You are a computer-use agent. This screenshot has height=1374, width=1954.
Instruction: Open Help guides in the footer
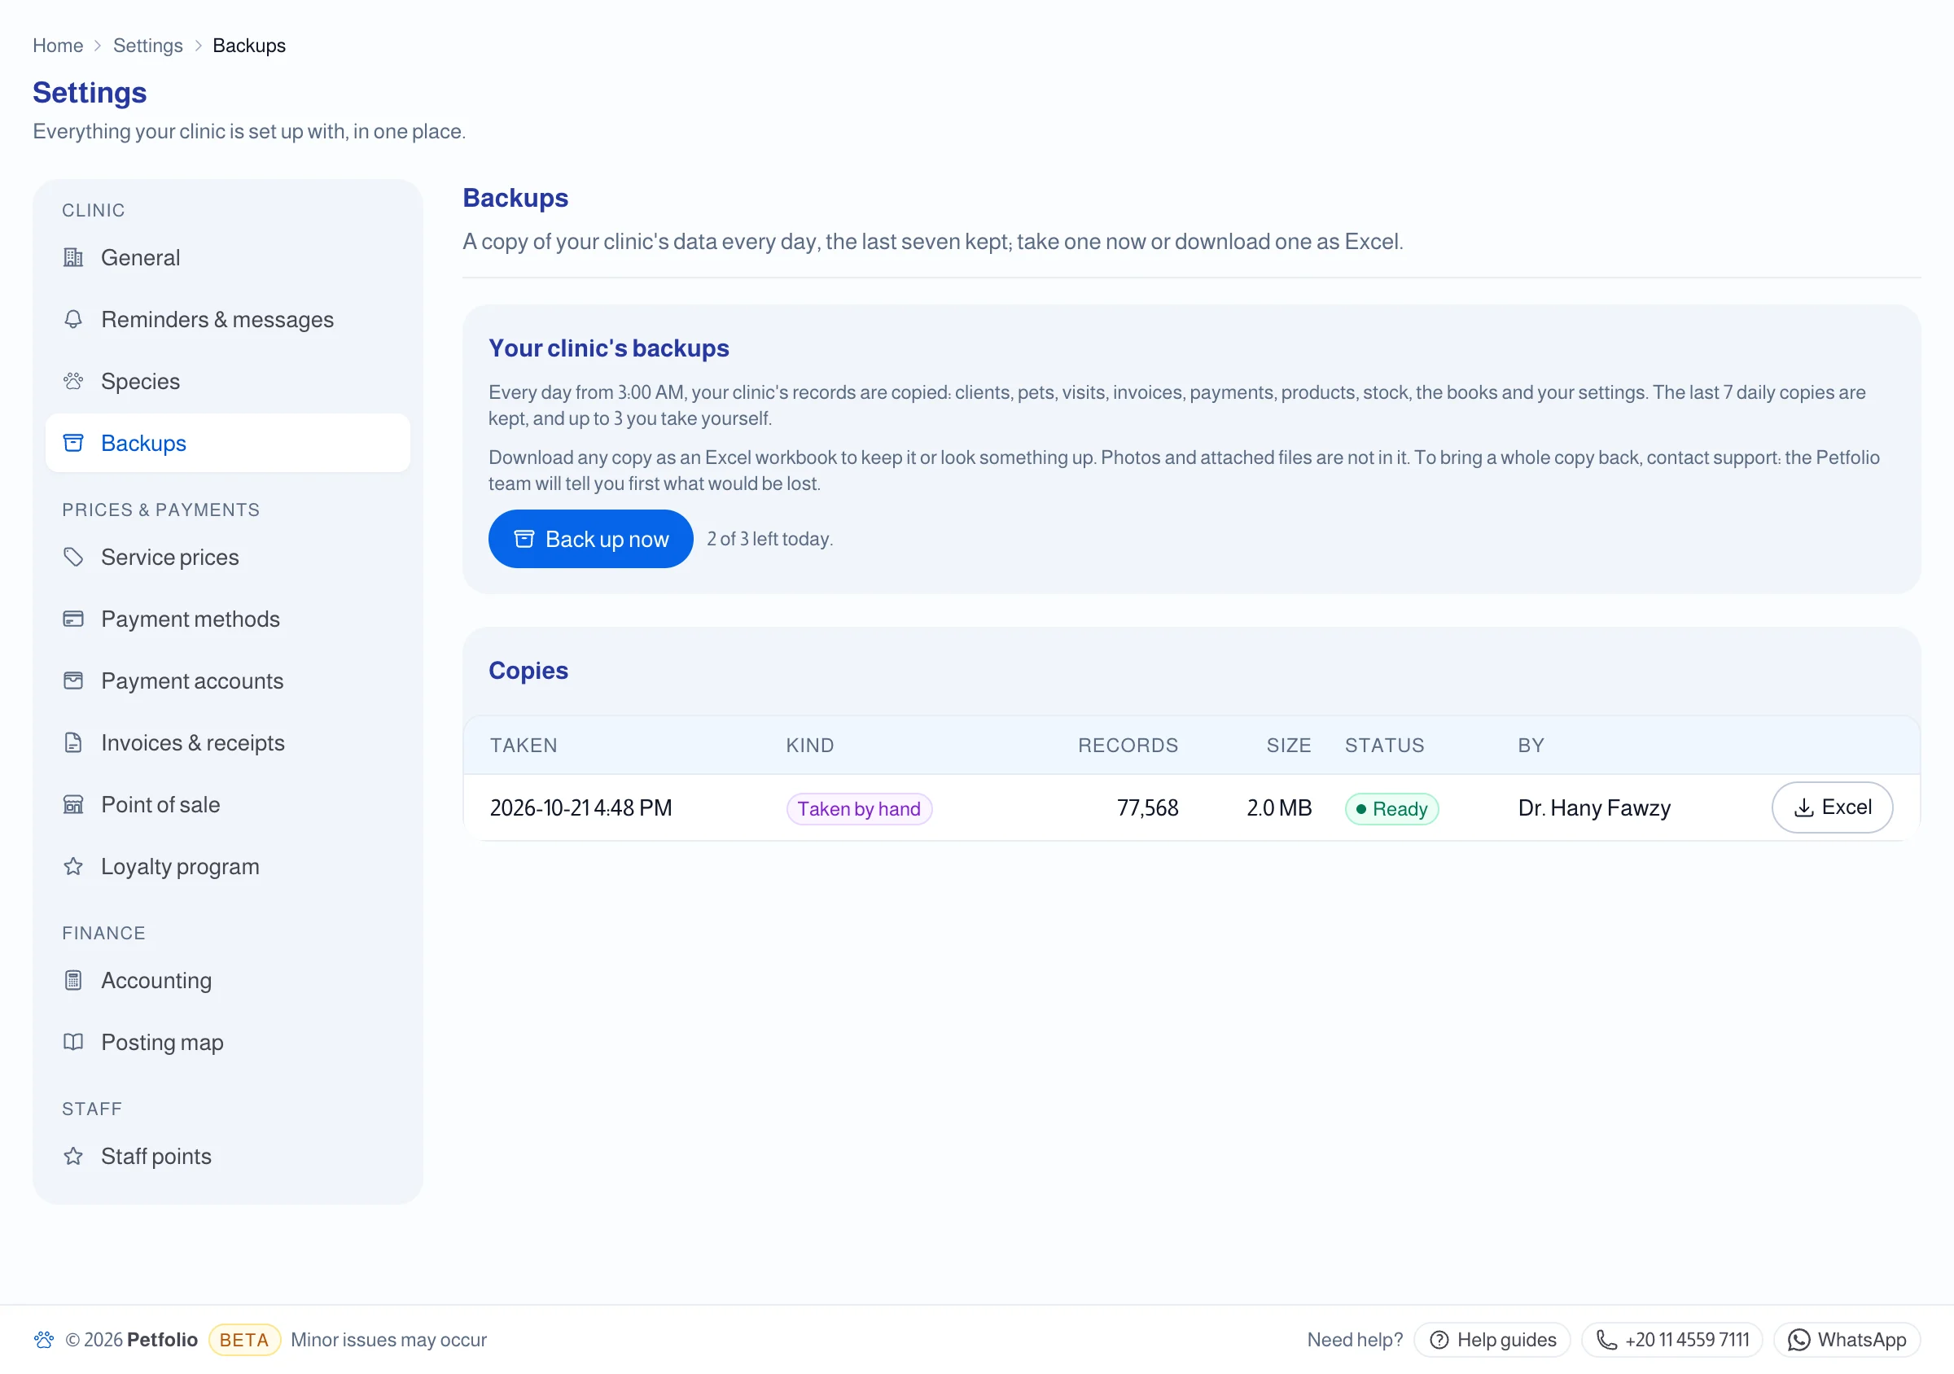pos(1492,1340)
